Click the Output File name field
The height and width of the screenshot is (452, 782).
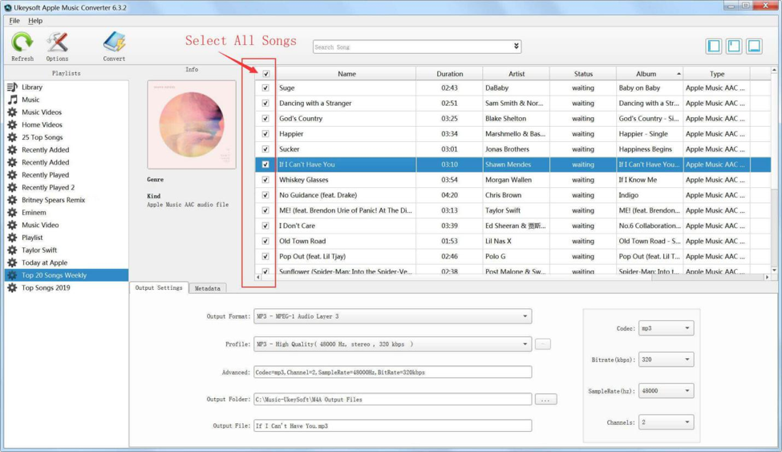[392, 426]
